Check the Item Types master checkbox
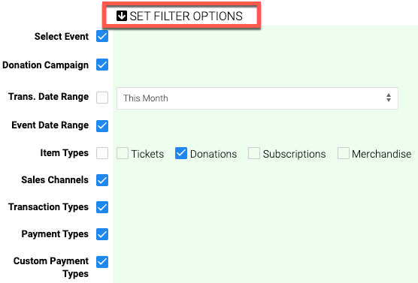 click(x=102, y=153)
